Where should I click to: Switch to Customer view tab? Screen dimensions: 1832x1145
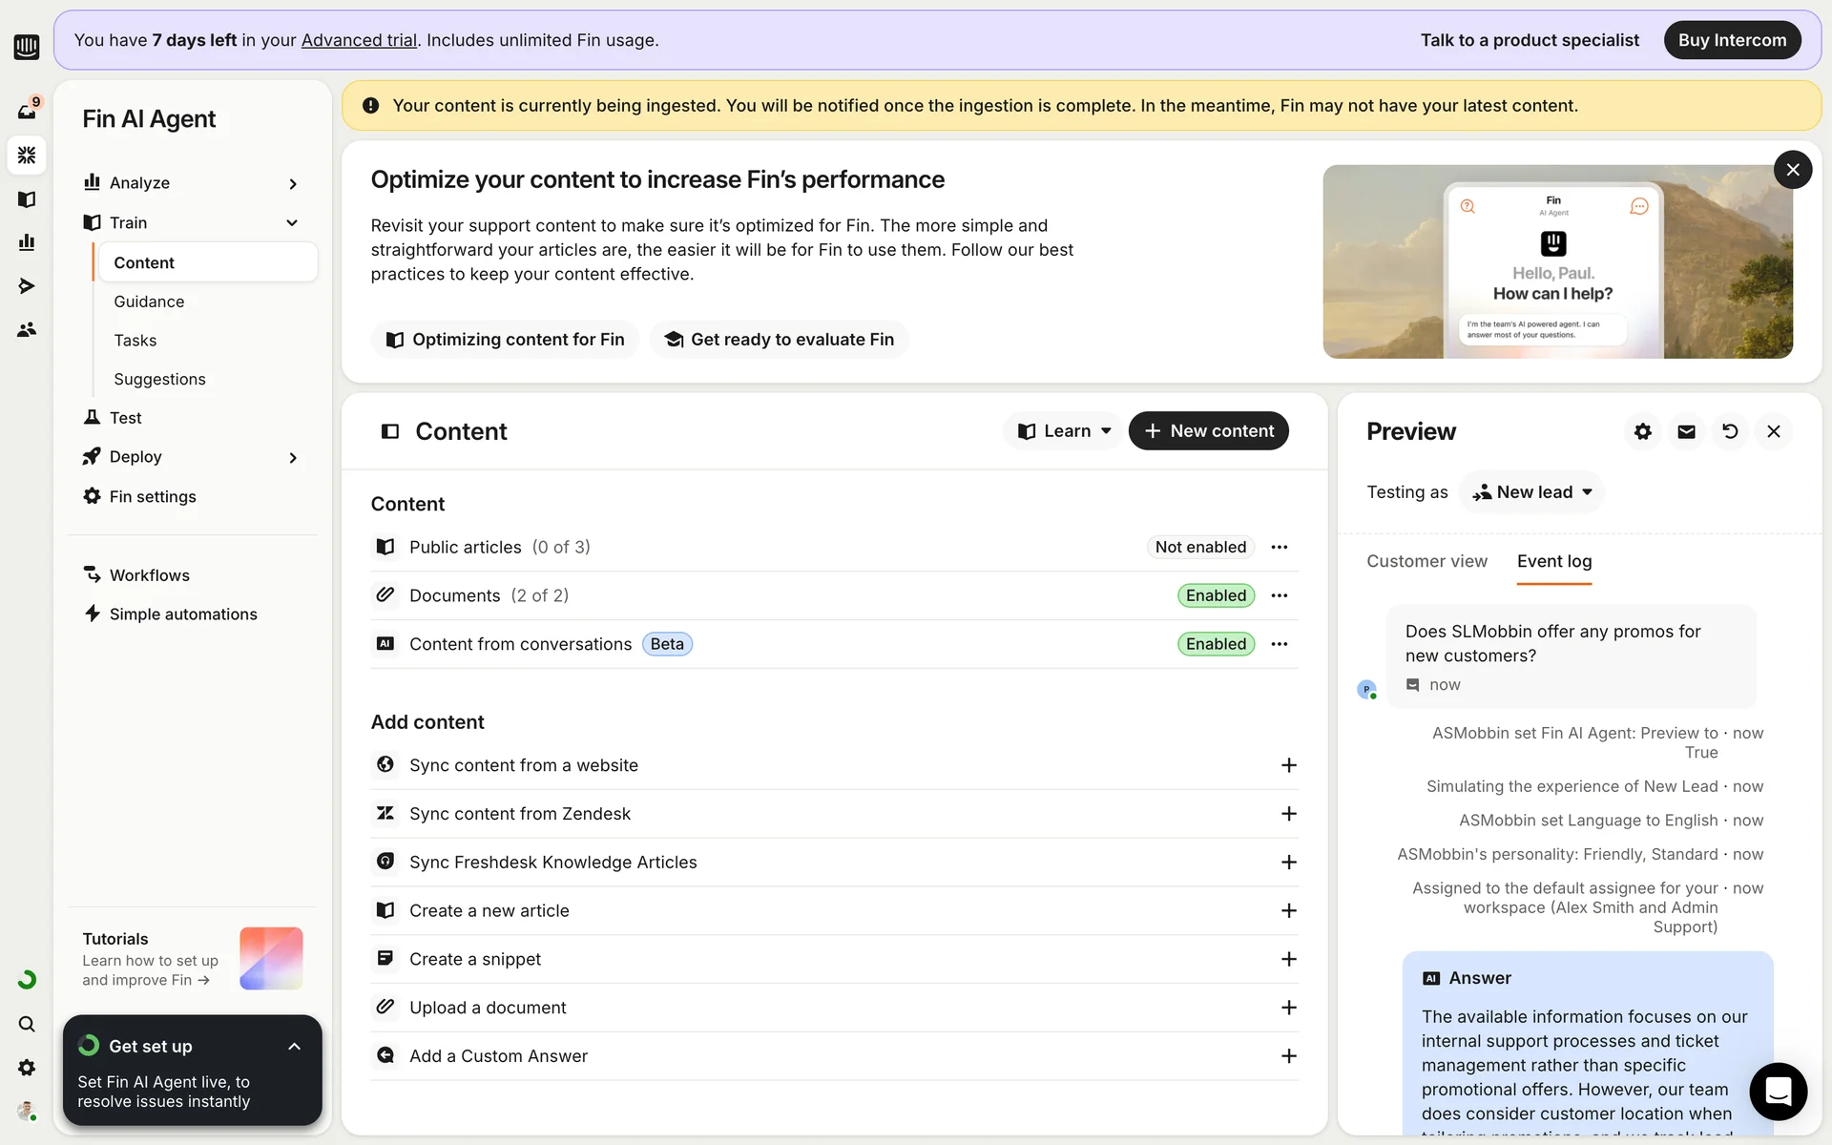tap(1426, 561)
